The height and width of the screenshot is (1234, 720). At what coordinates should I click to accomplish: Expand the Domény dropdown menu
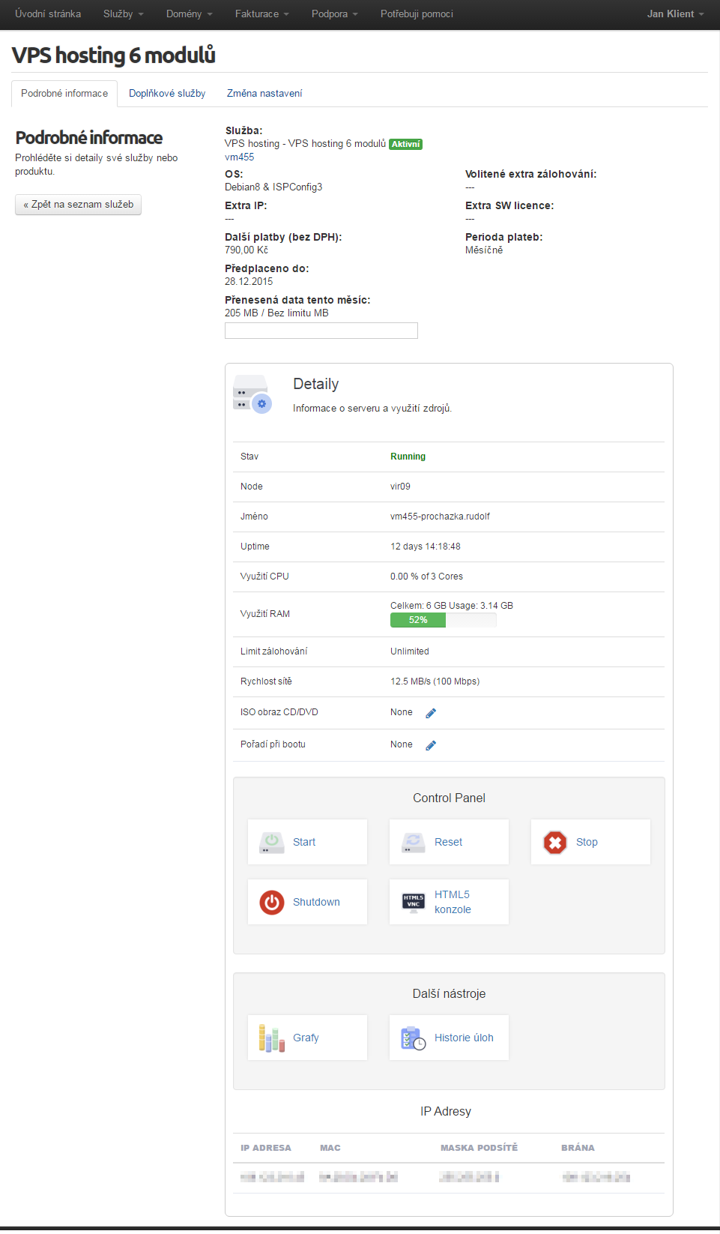189,14
